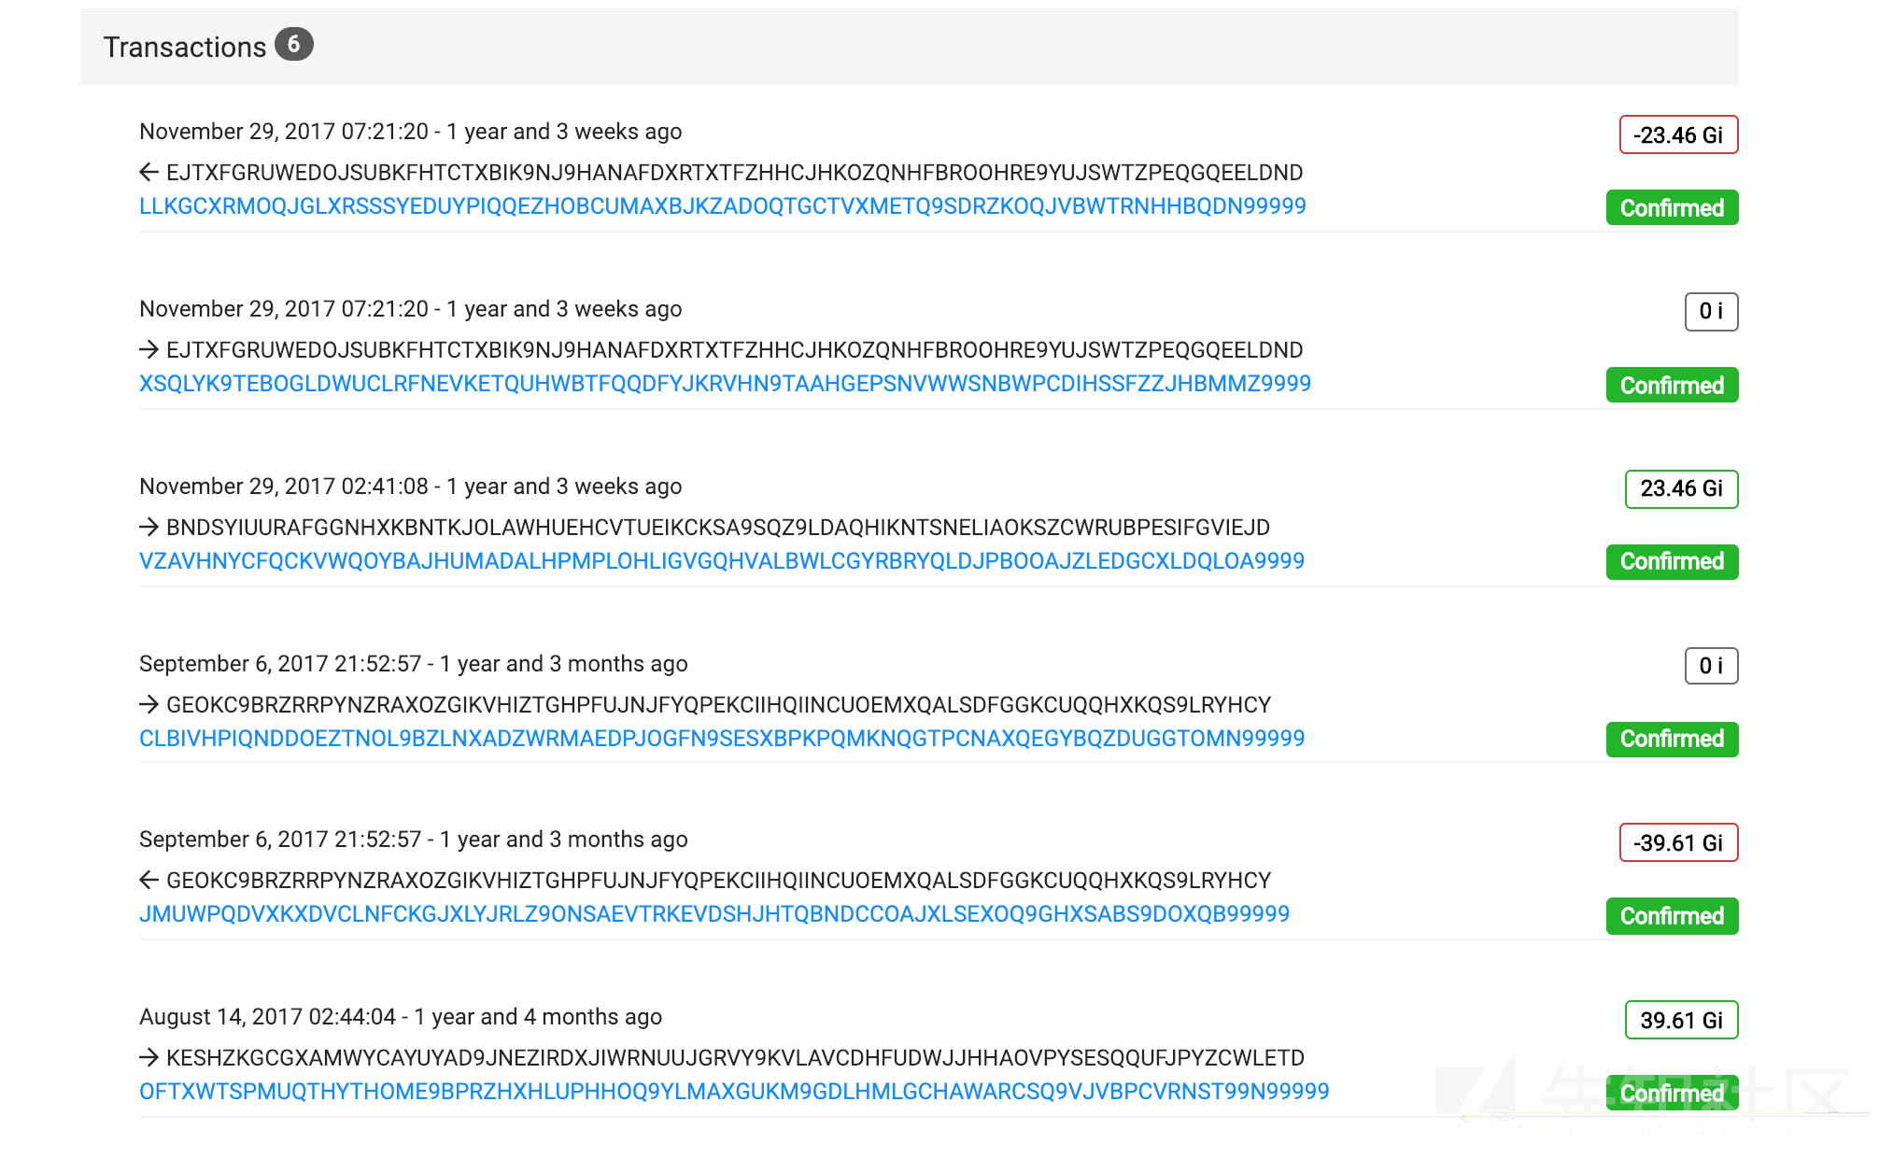1879x1158 pixels.
Task: Open transaction hash starting with CLBIVHPIQNDDOEZ
Action: click(x=722, y=739)
